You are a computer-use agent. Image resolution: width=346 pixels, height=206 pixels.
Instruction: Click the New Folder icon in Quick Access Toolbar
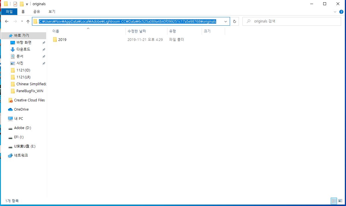pyautogui.click(x=22, y=4)
